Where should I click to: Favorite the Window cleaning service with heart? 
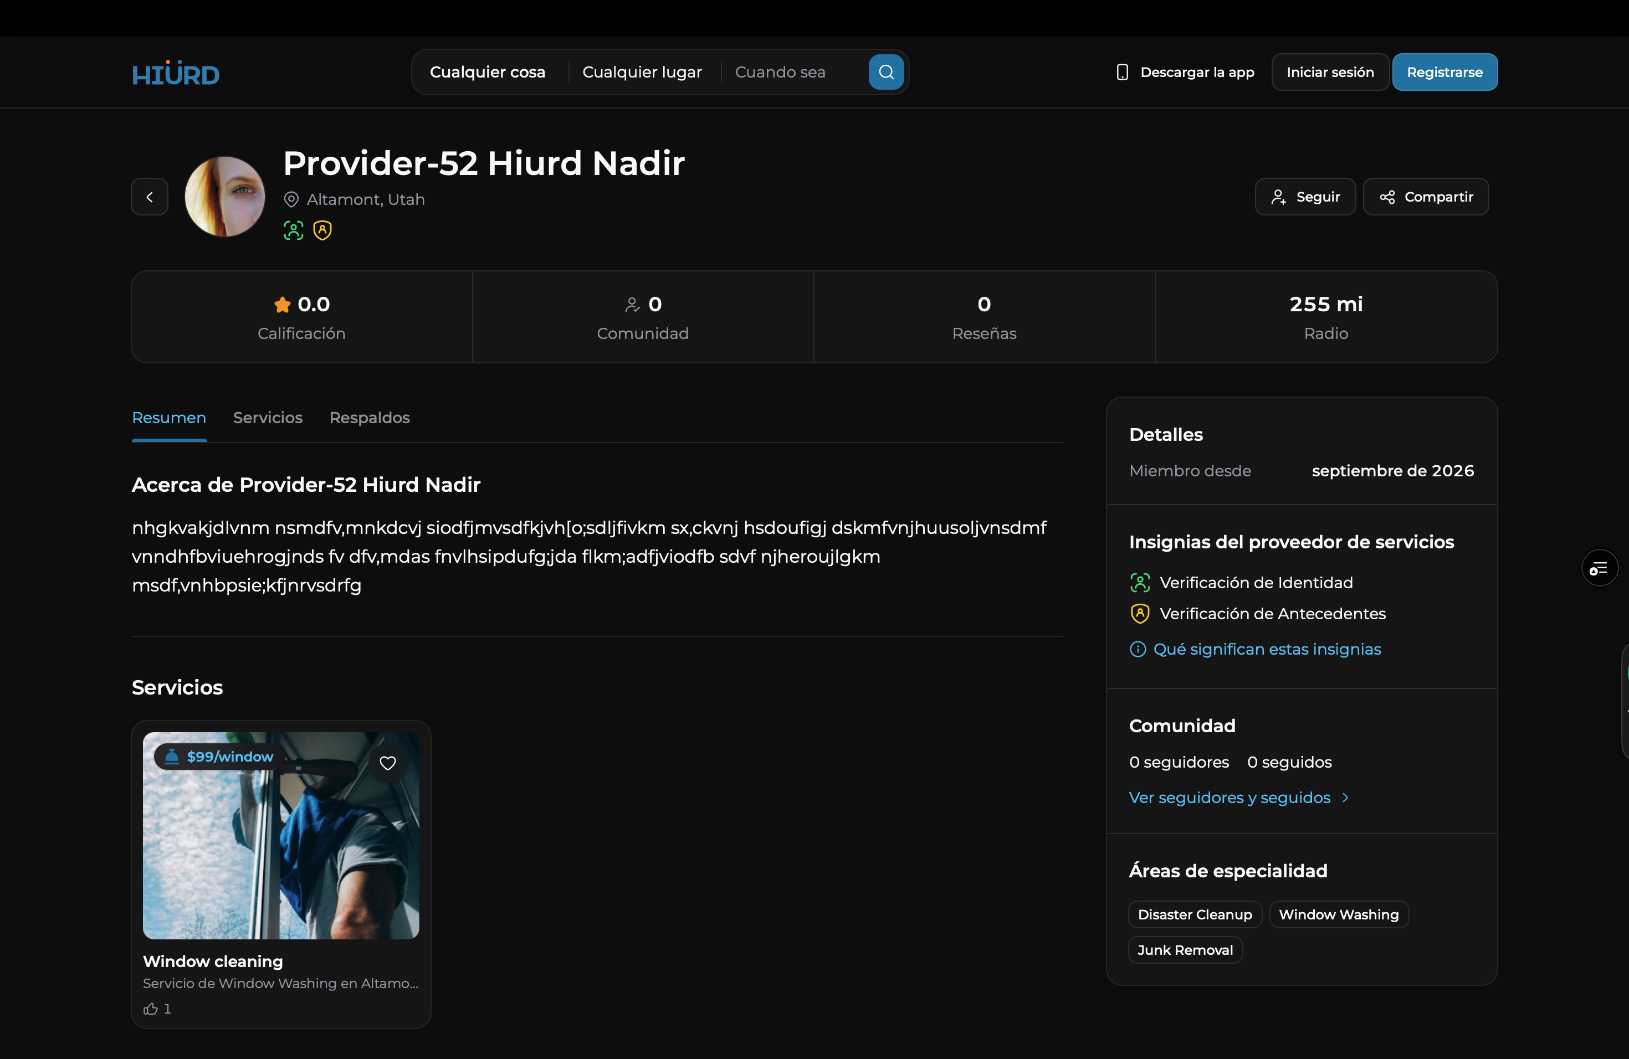tap(387, 763)
